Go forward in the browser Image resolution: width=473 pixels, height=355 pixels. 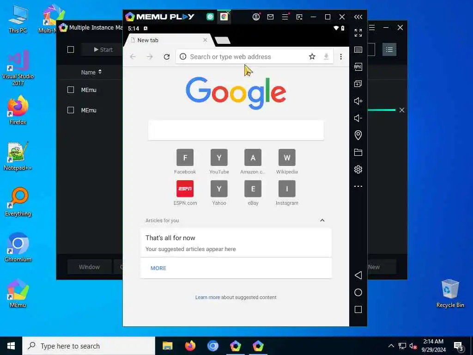pyautogui.click(x=150, y=57)
